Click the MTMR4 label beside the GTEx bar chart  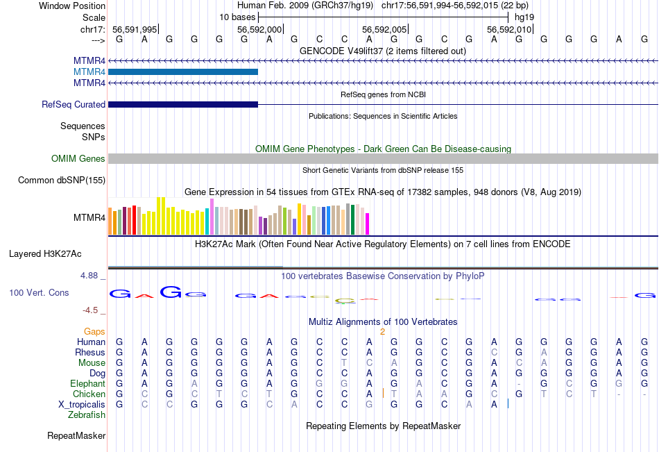89,217
